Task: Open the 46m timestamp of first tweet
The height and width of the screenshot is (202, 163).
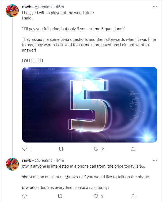Action: point(60,7)
